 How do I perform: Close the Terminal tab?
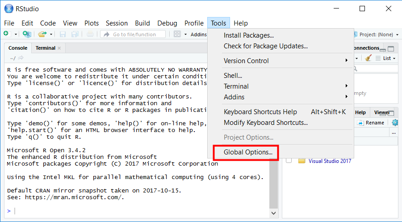pos(59,48)
